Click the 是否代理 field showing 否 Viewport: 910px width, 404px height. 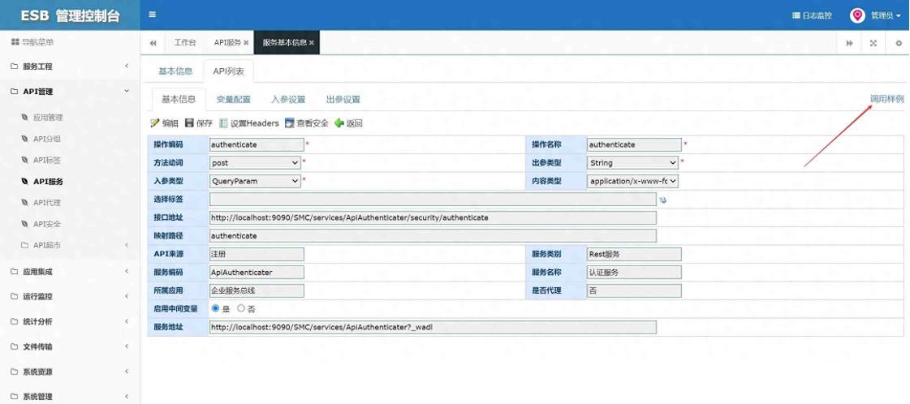pos(634,291)
